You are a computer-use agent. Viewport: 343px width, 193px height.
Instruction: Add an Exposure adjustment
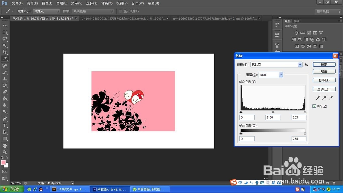[315, 33]
